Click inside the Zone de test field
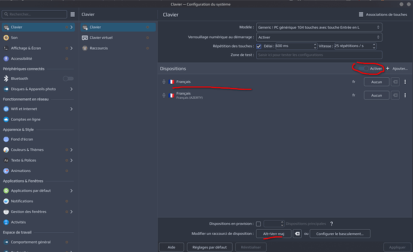 click(x=319, y=55)
